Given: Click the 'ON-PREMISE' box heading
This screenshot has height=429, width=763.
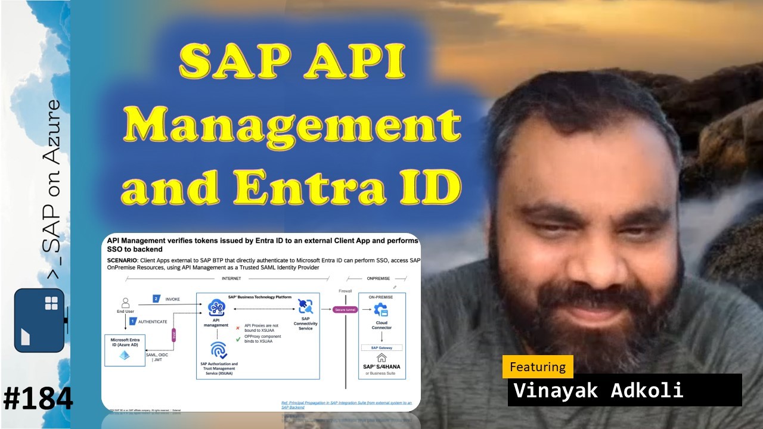Looking at the screenshot, I should (381, 296).
